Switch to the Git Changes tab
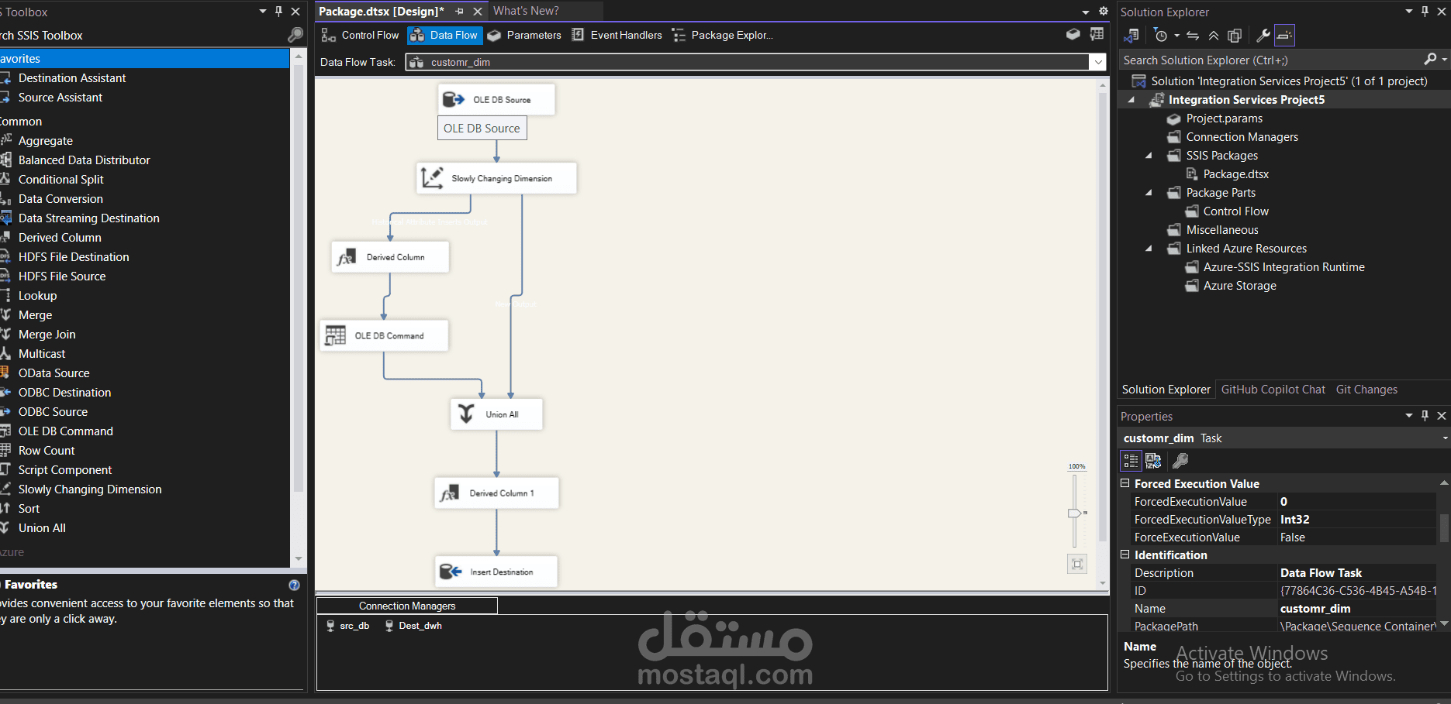 tap(1366, 390)
